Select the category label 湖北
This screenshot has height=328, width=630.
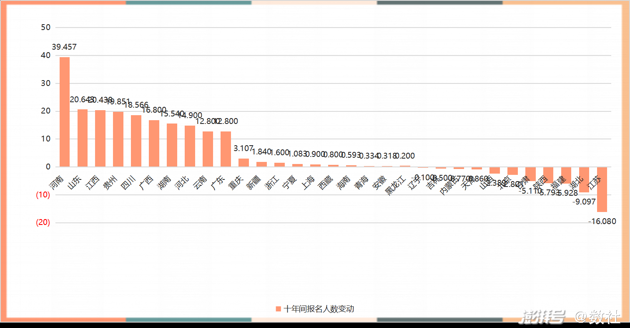tap(575, 183)
